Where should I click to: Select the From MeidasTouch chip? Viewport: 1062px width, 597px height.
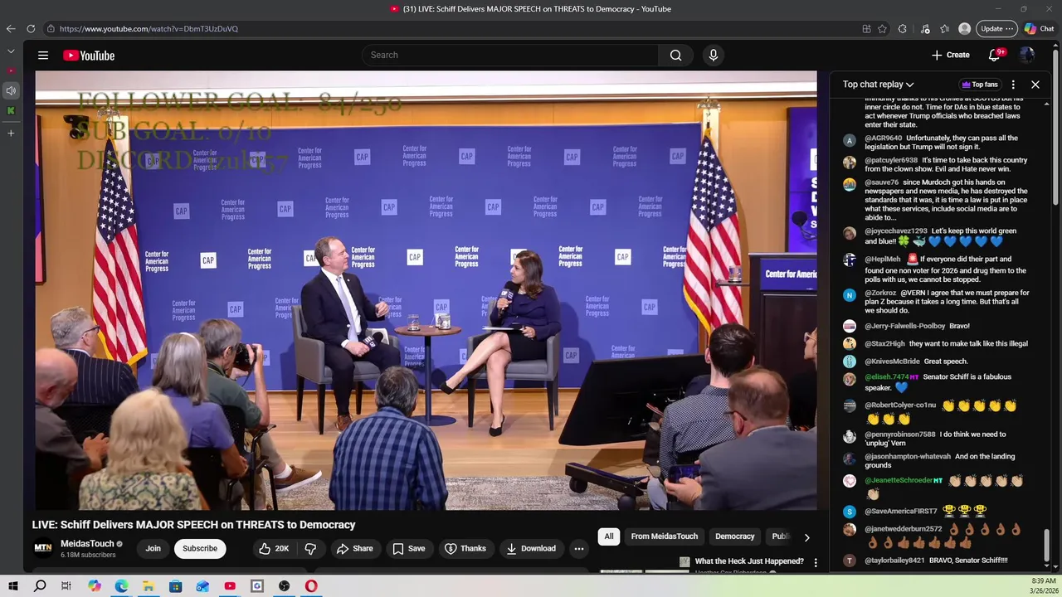click(x=665, y=536)
